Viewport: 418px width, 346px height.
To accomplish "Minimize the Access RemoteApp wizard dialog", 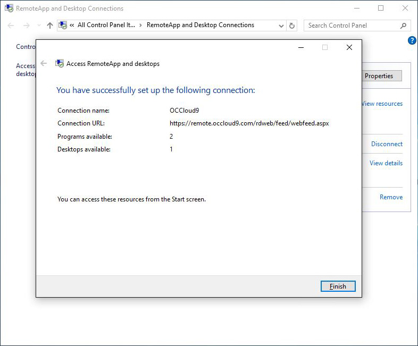I will (x=301, y=47).
